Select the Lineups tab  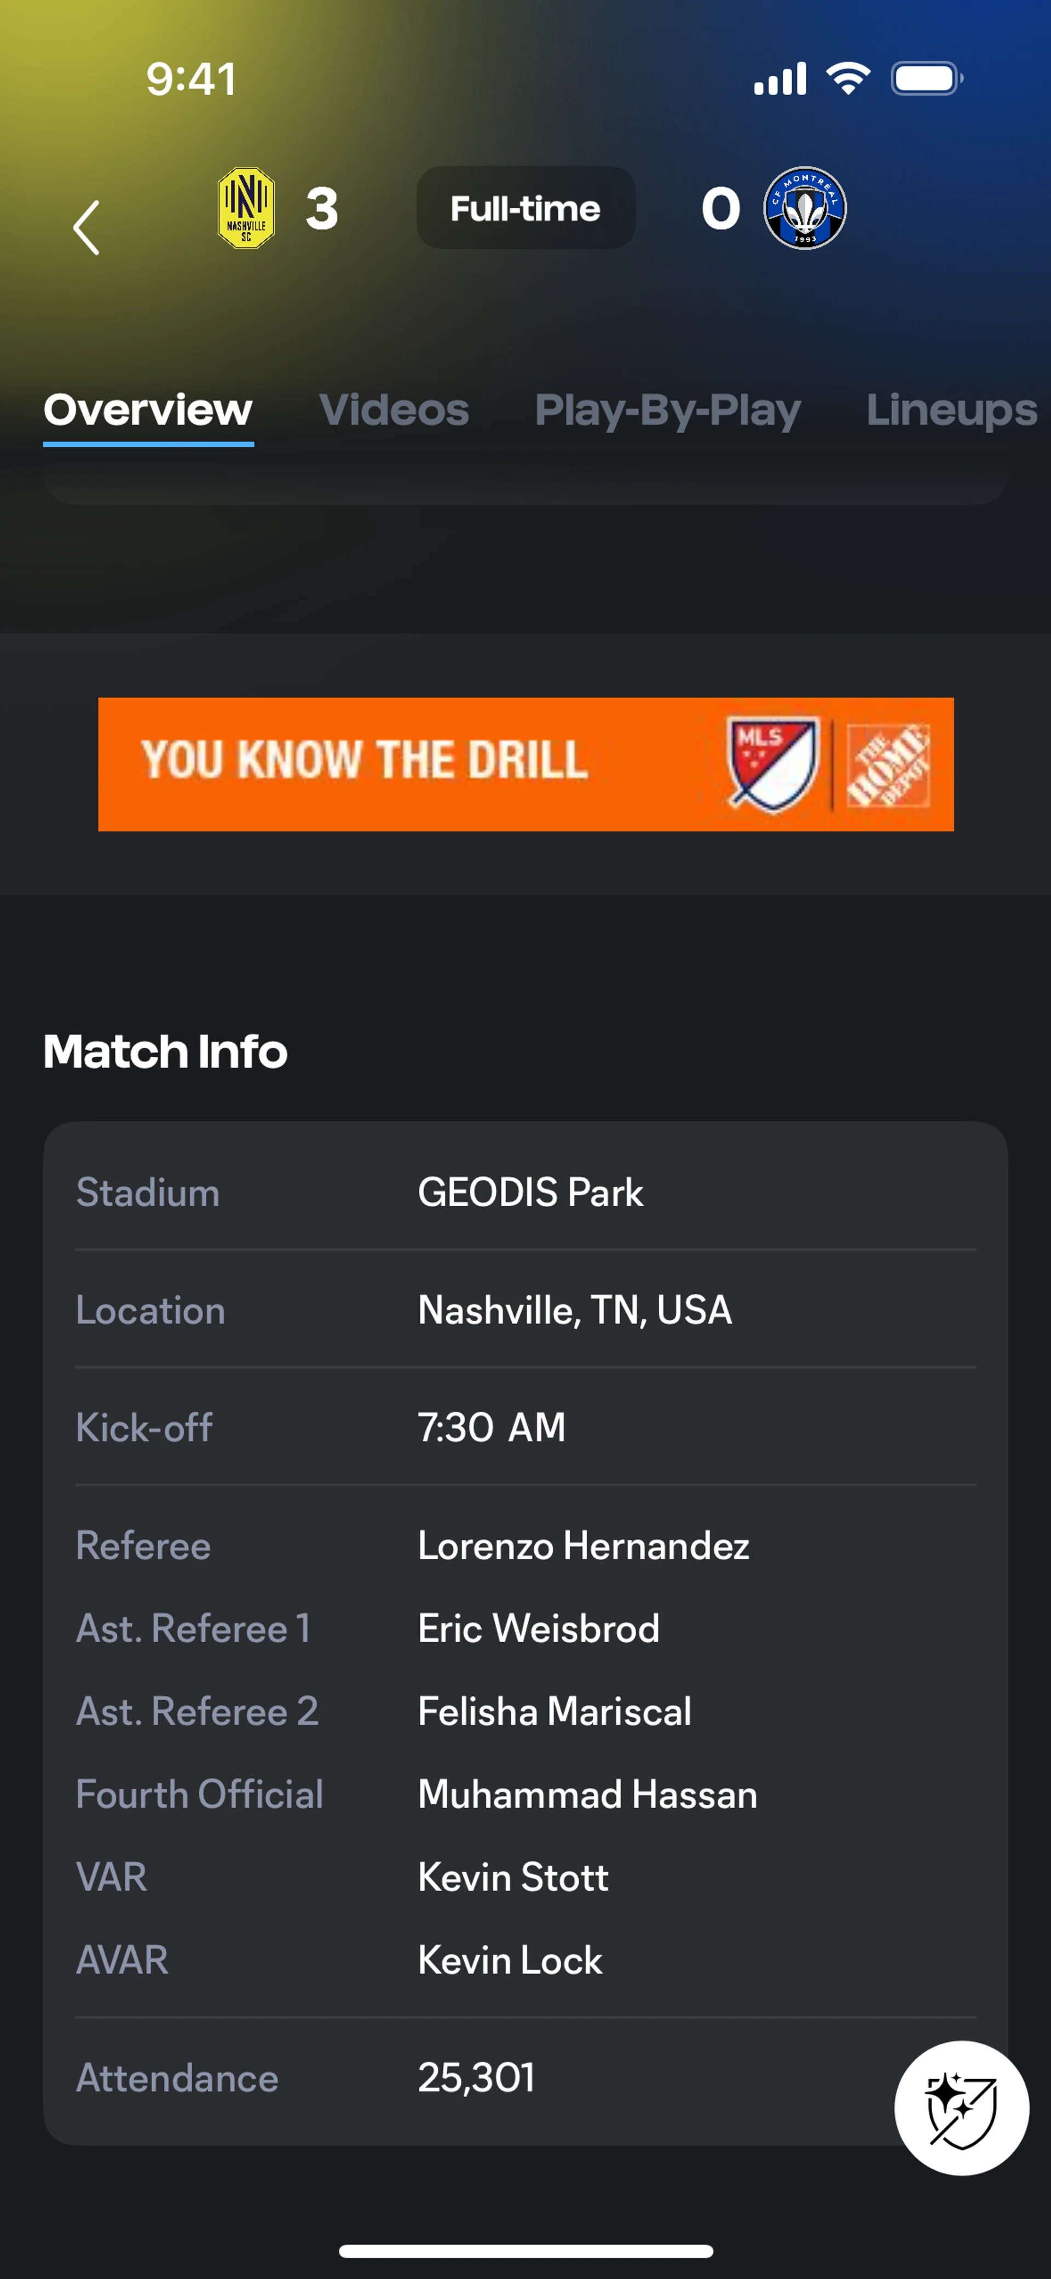click(x=951, y=411)
